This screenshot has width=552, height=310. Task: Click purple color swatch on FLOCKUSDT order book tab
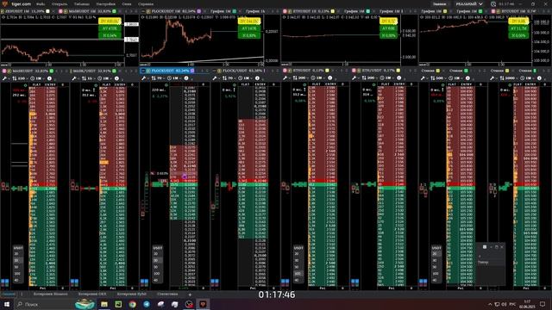192,71
